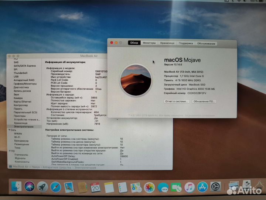The height and width of the screenshot is (200, 266).
Task: Open Launchpad rocket icon in Dock
Action: (x=42, y=187)
